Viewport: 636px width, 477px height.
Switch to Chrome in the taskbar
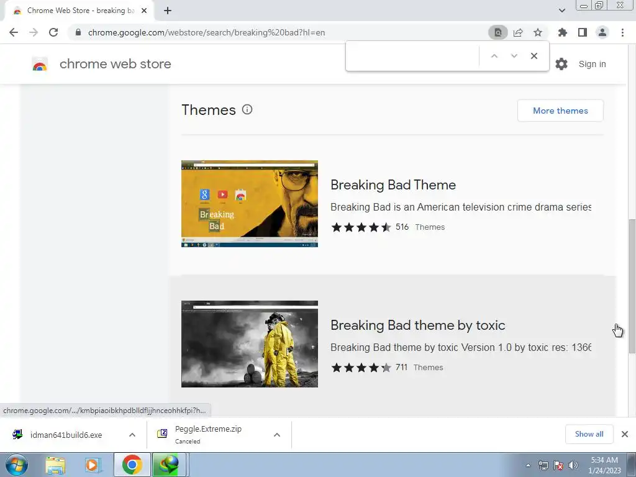click(x=132, y=465)
